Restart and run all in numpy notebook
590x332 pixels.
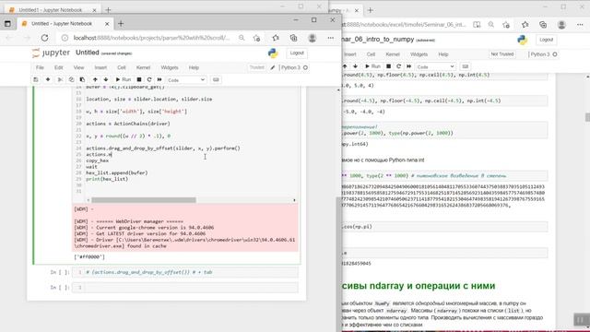pyautogui.click(x=409, y=66)
